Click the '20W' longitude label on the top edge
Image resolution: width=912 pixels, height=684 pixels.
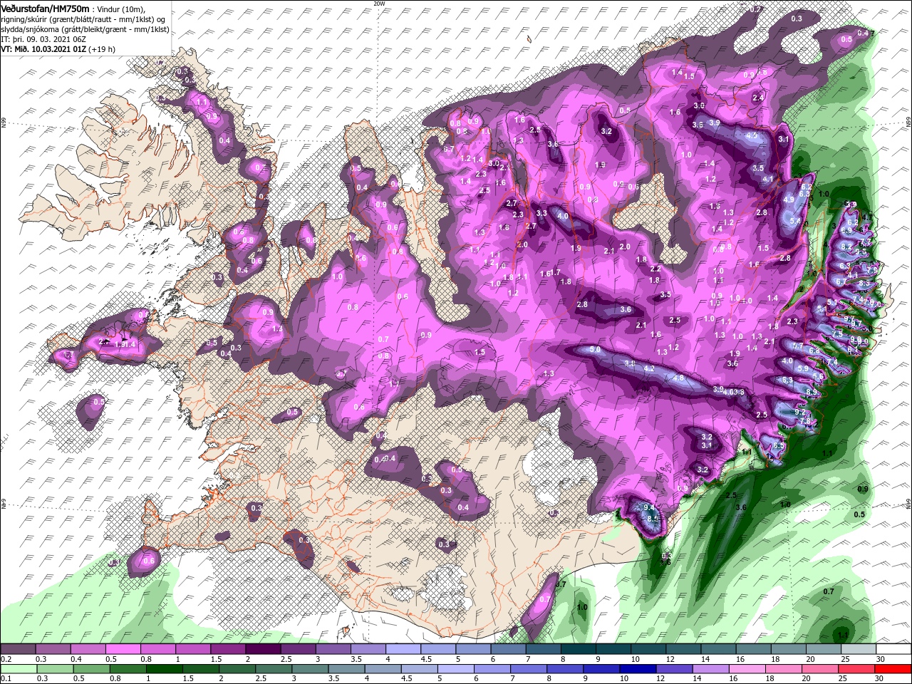(378, 4)
